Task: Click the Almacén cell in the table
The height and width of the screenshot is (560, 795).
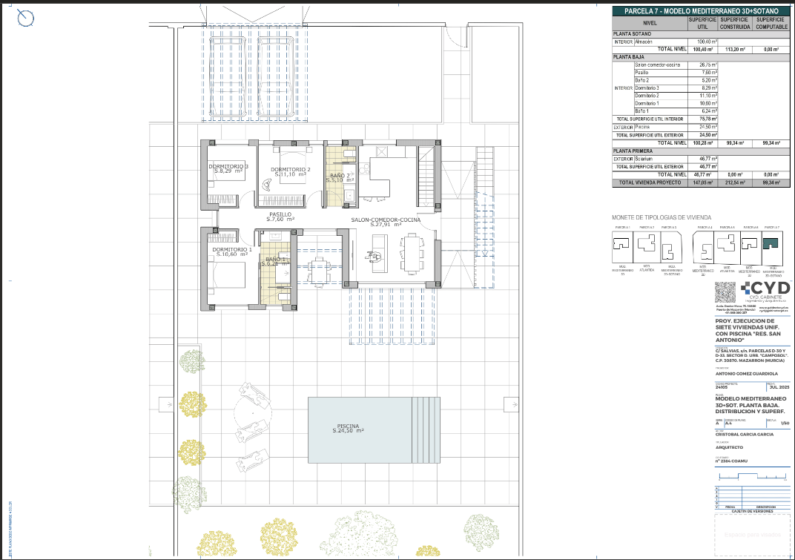Action: click(661, 42)
